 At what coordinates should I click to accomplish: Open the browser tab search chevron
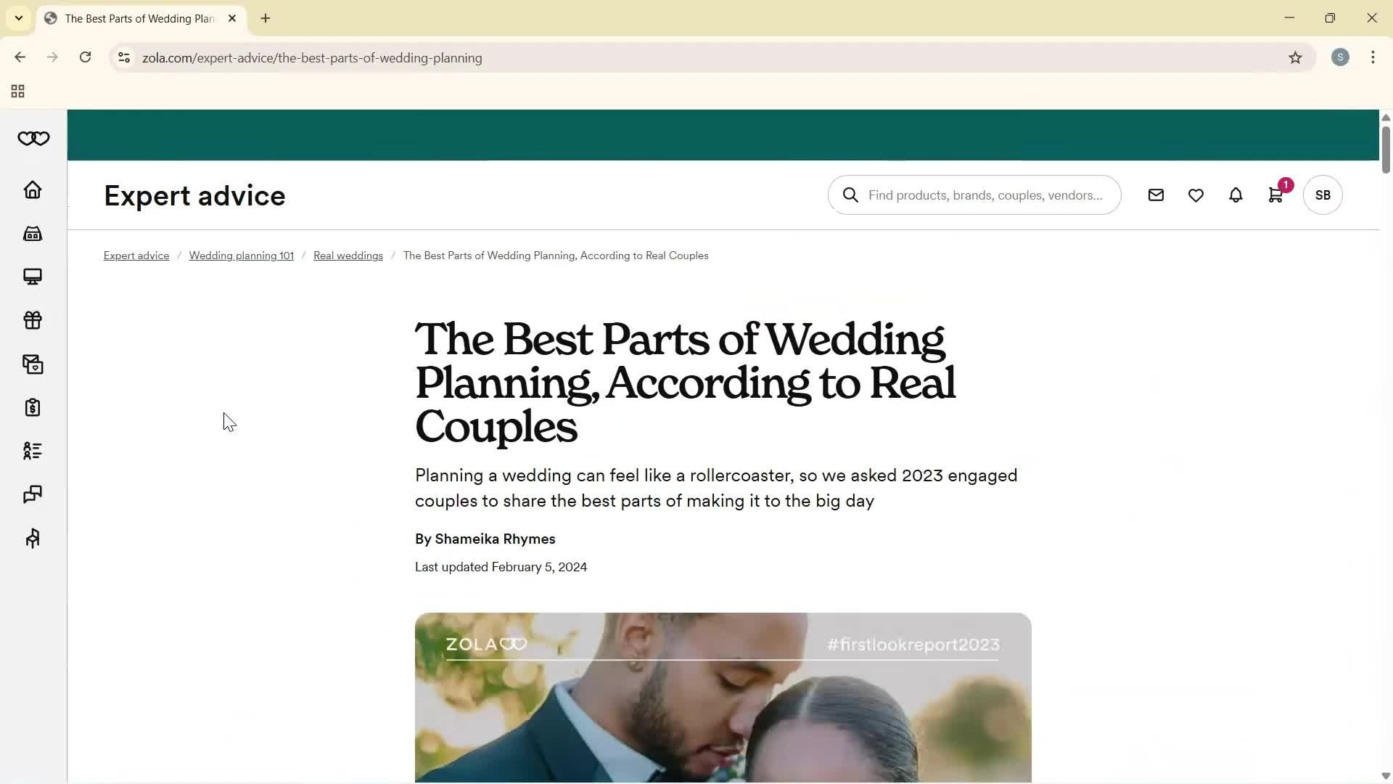18,18
